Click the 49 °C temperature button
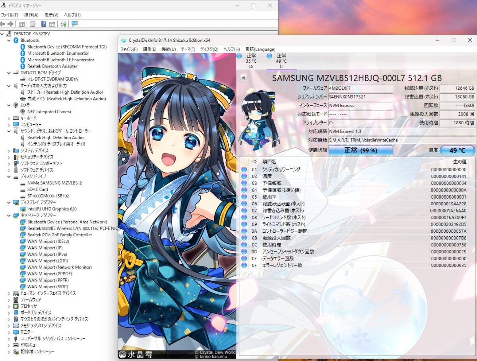 point(457,150)
